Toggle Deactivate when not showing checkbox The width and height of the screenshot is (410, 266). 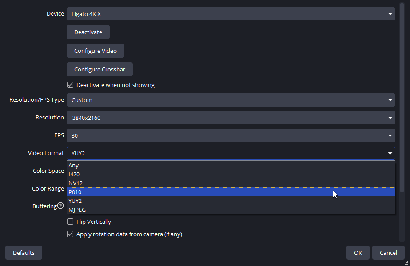coord(70,85)
